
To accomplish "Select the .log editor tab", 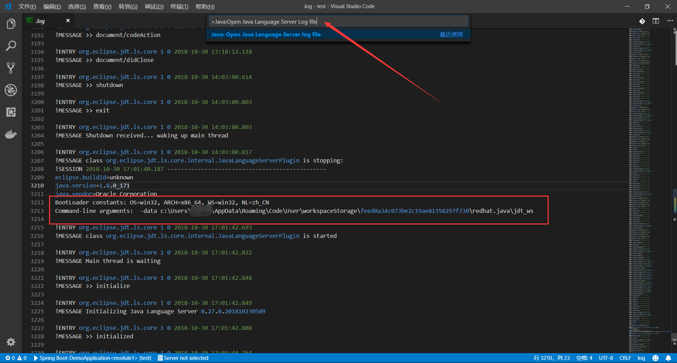I will (40, 20).
